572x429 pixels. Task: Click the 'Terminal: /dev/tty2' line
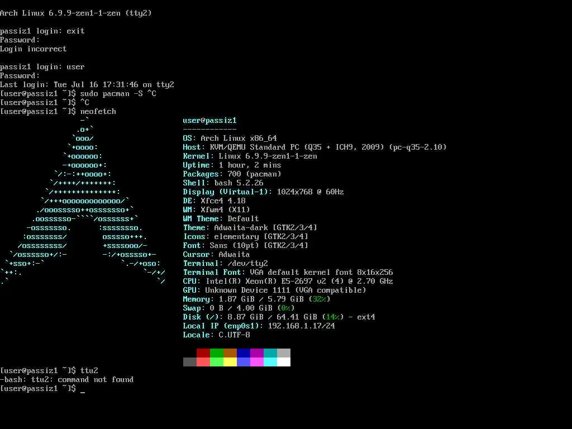pos(226,264)
